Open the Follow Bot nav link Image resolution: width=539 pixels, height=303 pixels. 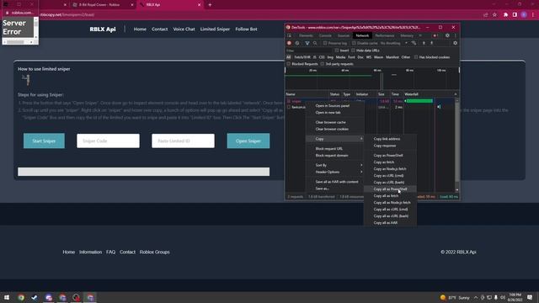point(246,29)
